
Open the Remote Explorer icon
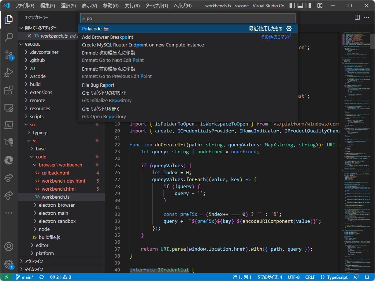click(9, 108)
